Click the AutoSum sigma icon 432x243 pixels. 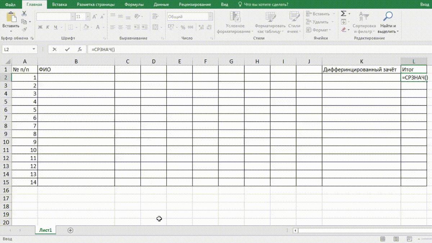point(343,14)
